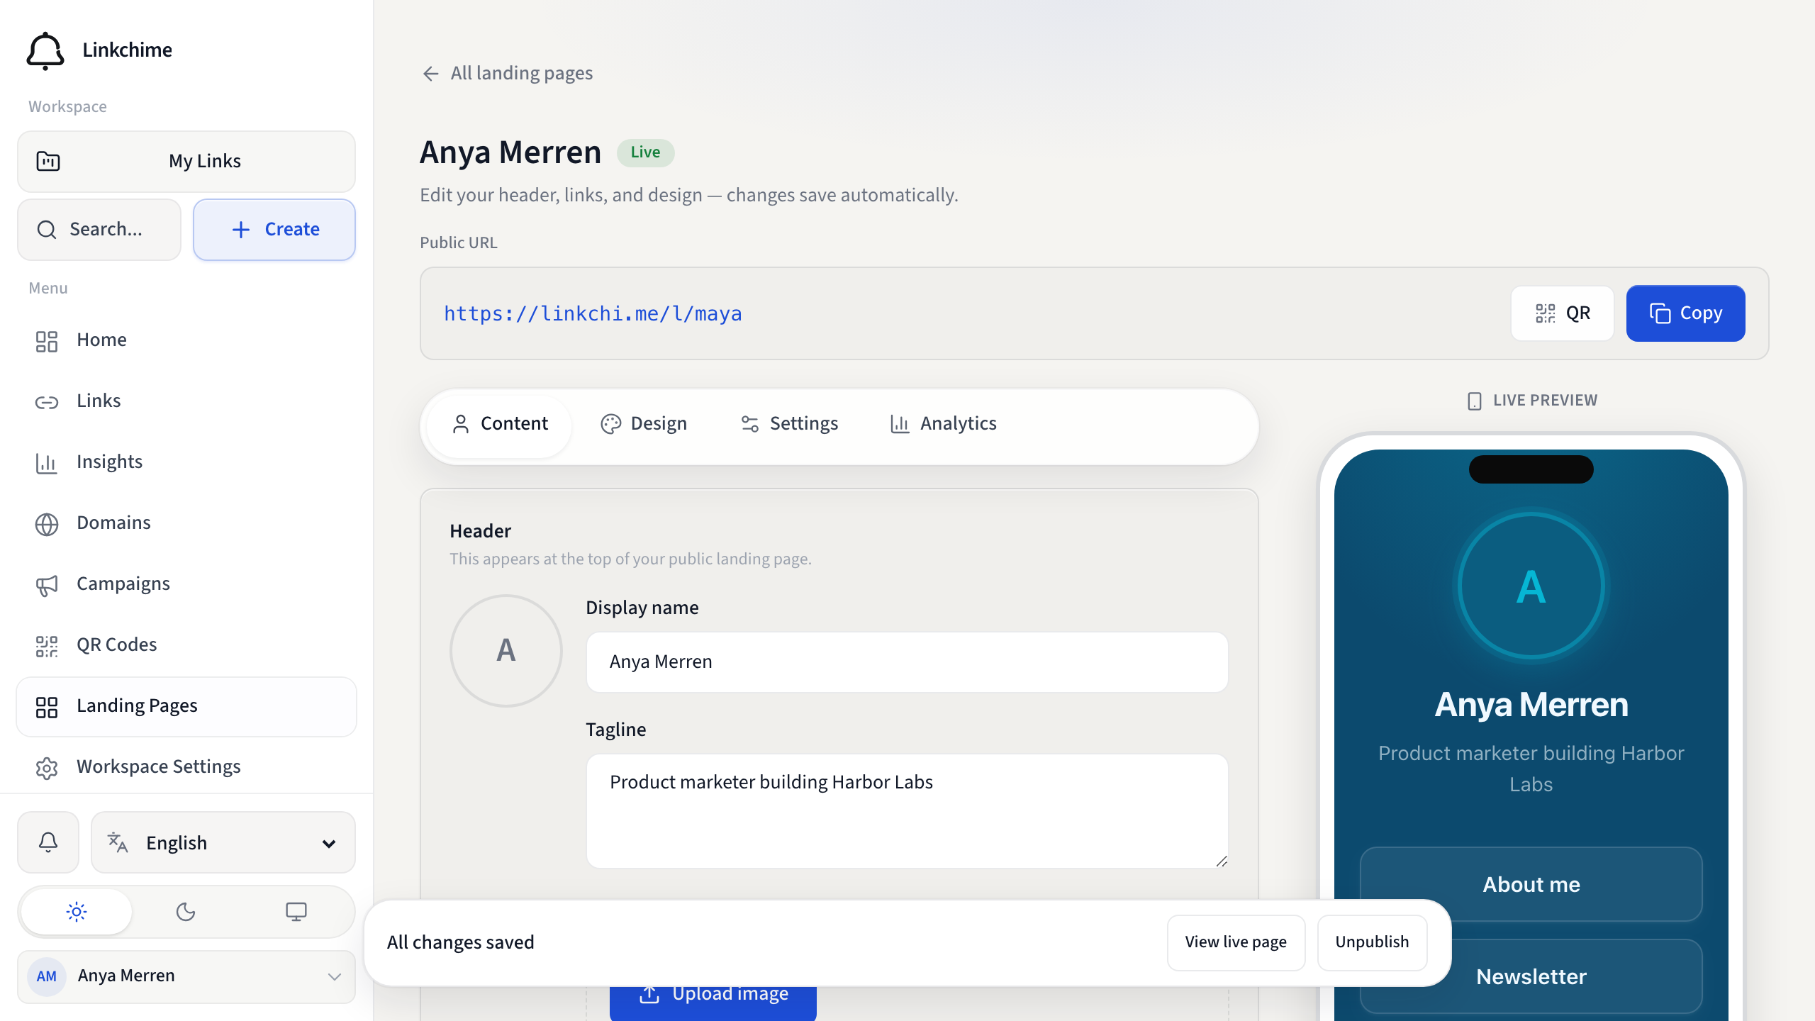
Task: Open Links menu item
Action: (186, 401)
